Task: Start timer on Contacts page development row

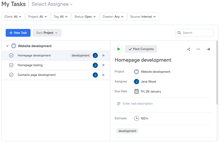Action: point(104,75)
